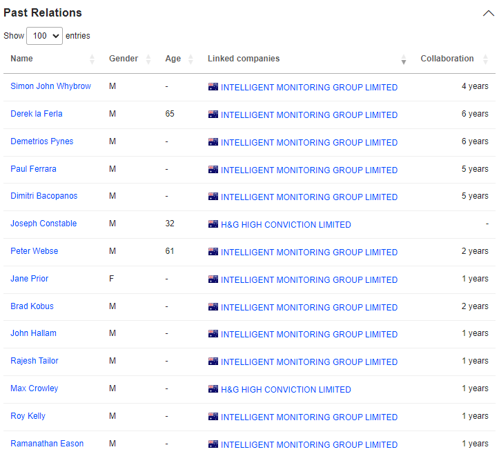Click Australian flag icon in Simon John Whybrow row

(x=213, y=86)
